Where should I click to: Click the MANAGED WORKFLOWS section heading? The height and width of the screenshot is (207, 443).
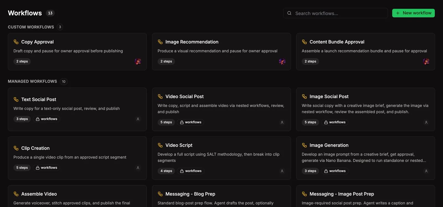(x=32, y=82)
